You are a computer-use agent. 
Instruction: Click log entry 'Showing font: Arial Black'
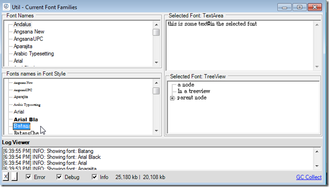pyautogui.click(x=52, y=157)
